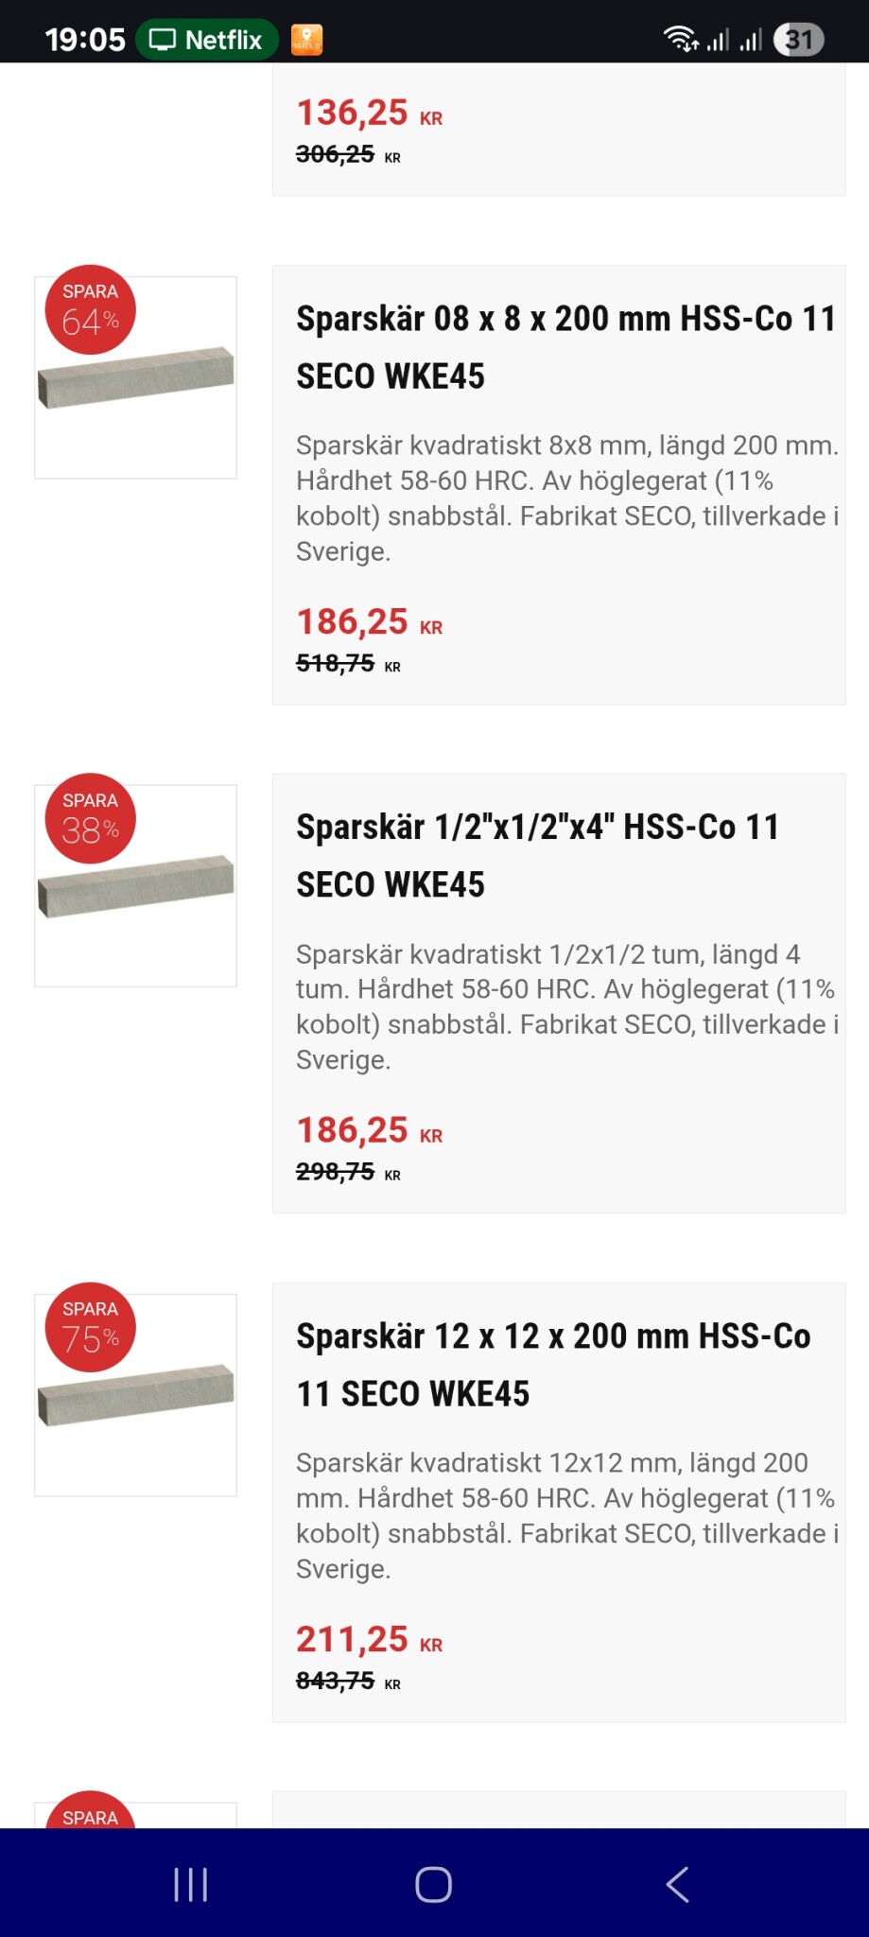Tap the orange notification icon in status bar
Screen dimensions: 869x1937
(x=306, y=40)
